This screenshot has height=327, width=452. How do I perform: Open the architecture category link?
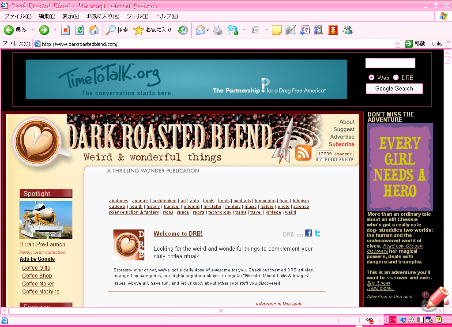[x=164, y=201]
